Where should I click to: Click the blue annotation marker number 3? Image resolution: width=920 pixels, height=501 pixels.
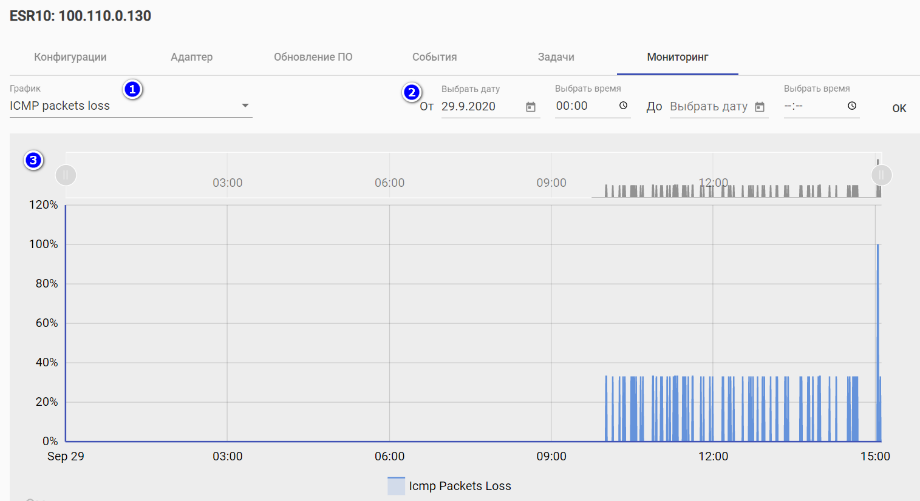click(x=33, y=160)
